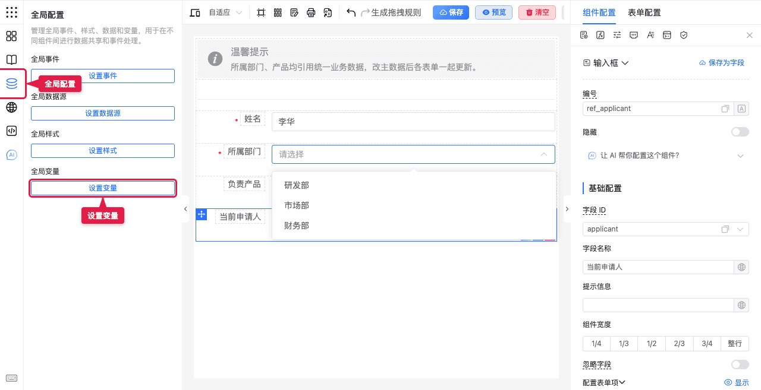The image size is (761, 390).
Task: Select 1/2 component width
Action: pyautogui.click(x=652, y=344)
